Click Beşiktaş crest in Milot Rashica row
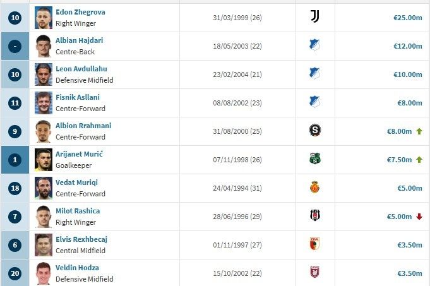The height and width of the screenshot is (286, 430). coord(314,216)
